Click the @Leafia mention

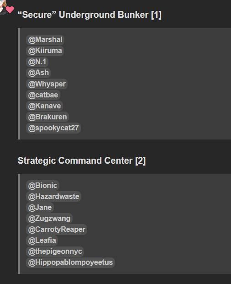pos(42,241)
